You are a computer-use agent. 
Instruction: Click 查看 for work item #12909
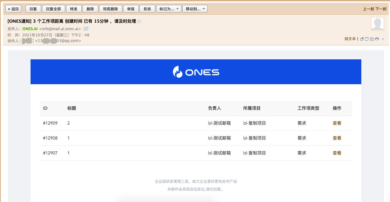coord(337,123)
